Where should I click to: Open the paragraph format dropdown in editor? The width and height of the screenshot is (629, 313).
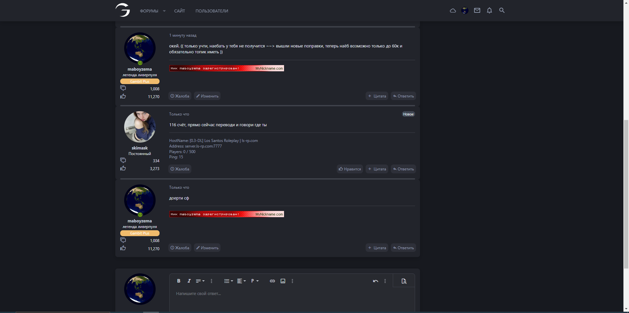tap(255, 281)
